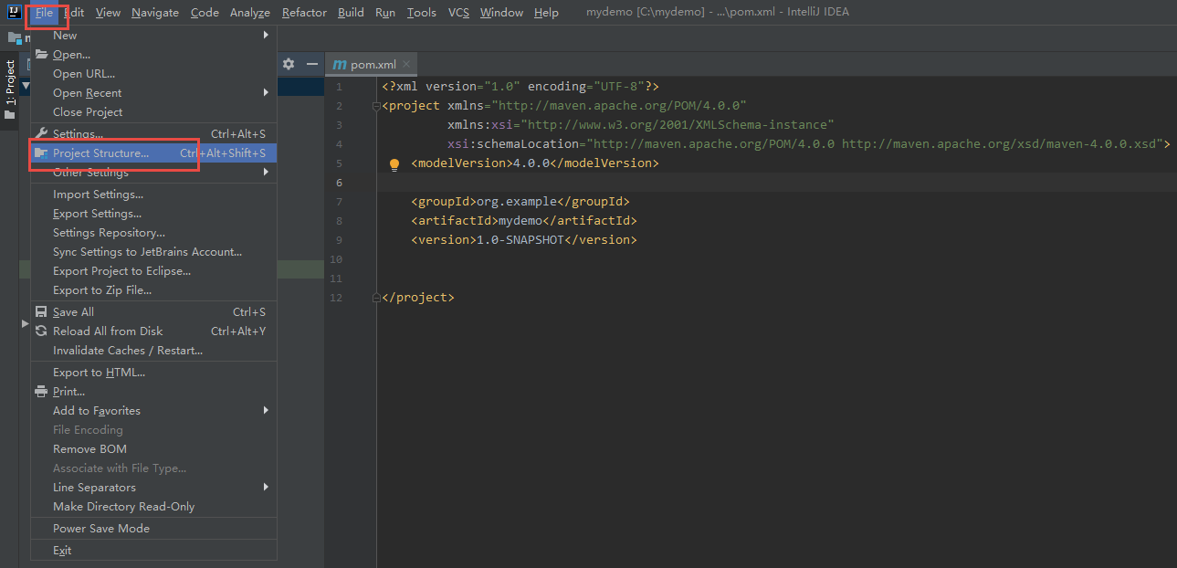Click the wrench icon beside Settings...

tap(41, 134)
